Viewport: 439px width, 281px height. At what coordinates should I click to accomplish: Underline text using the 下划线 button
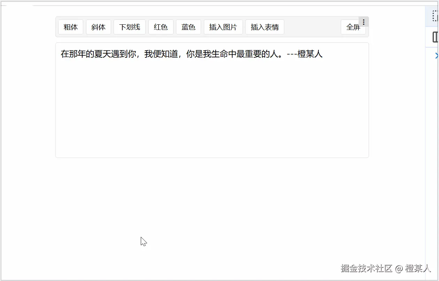[x=129, y=27]
